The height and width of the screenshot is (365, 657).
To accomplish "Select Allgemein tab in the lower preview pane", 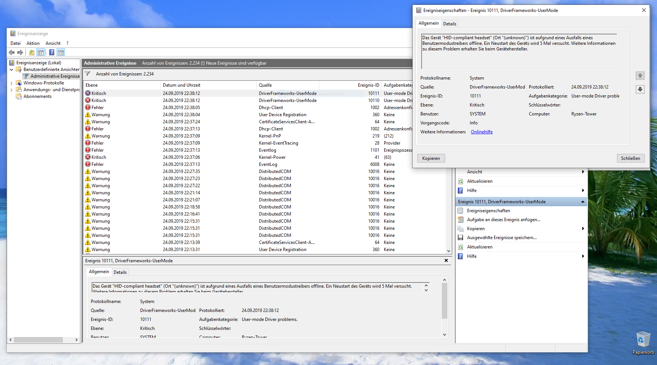I will 99,272.
